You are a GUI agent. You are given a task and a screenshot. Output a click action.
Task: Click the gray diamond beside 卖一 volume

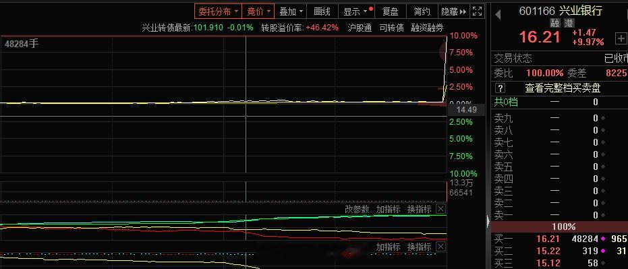tap(603, 215)
